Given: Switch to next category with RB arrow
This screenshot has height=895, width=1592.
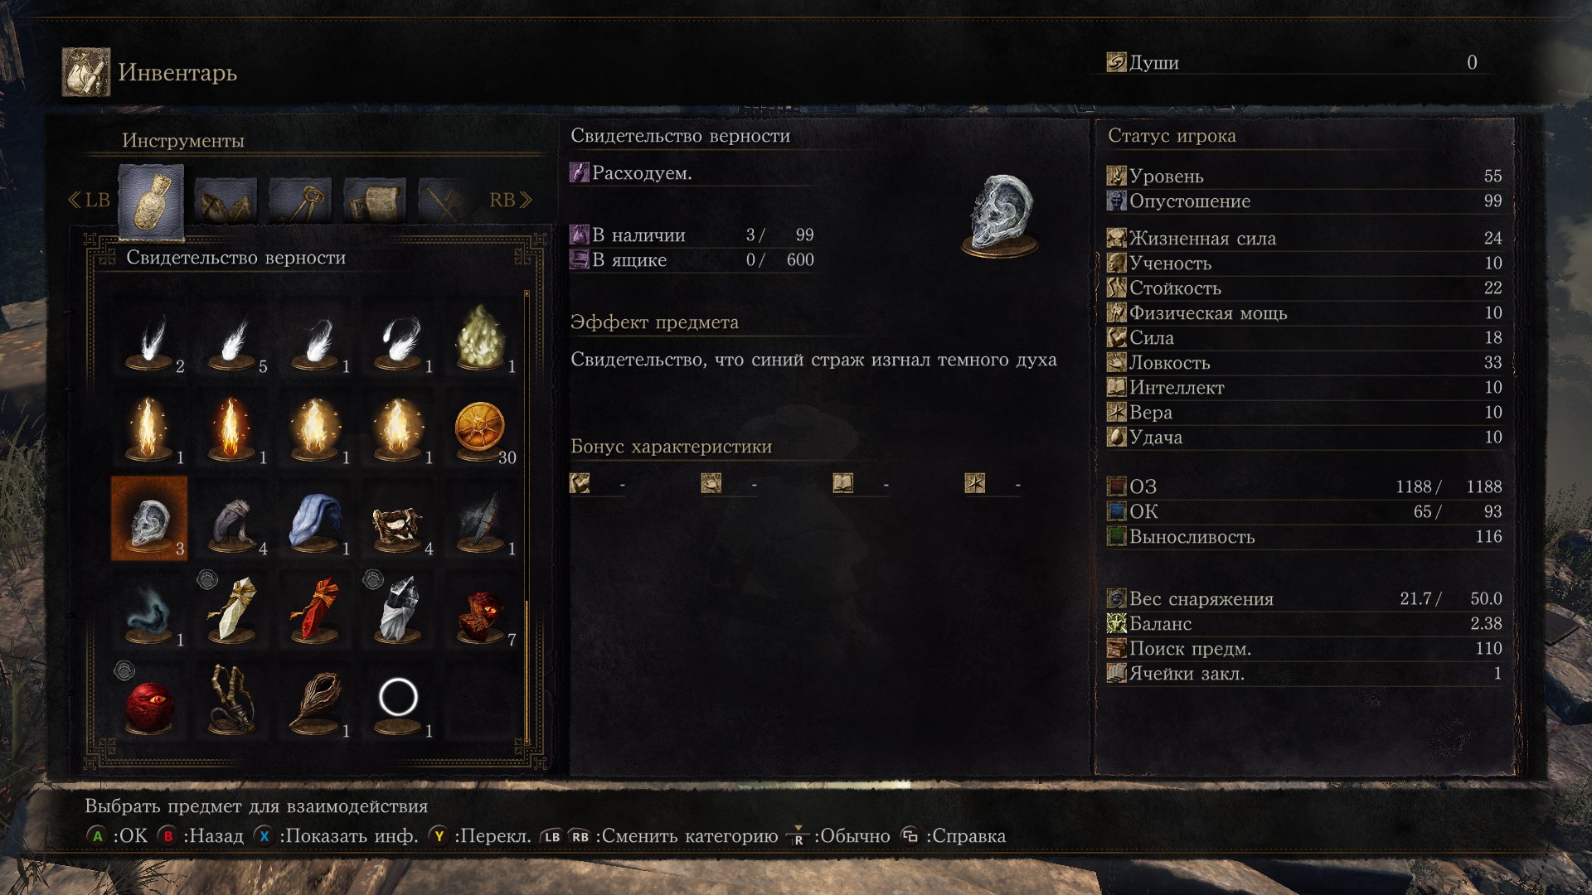Looking at the screenshot, I should [511, 200].
